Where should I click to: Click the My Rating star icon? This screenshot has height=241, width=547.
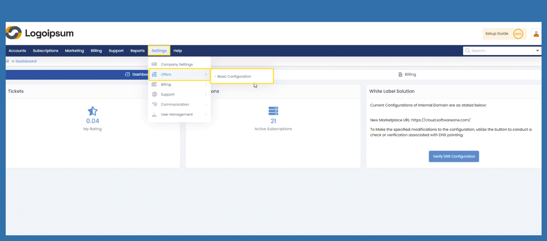92,111
